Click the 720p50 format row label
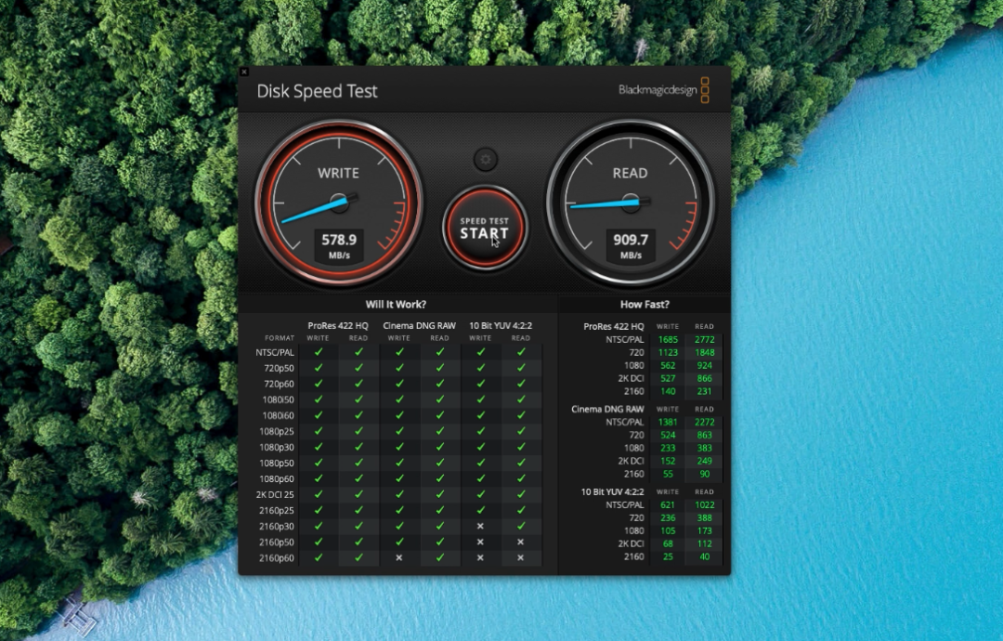 pos(279,368)
